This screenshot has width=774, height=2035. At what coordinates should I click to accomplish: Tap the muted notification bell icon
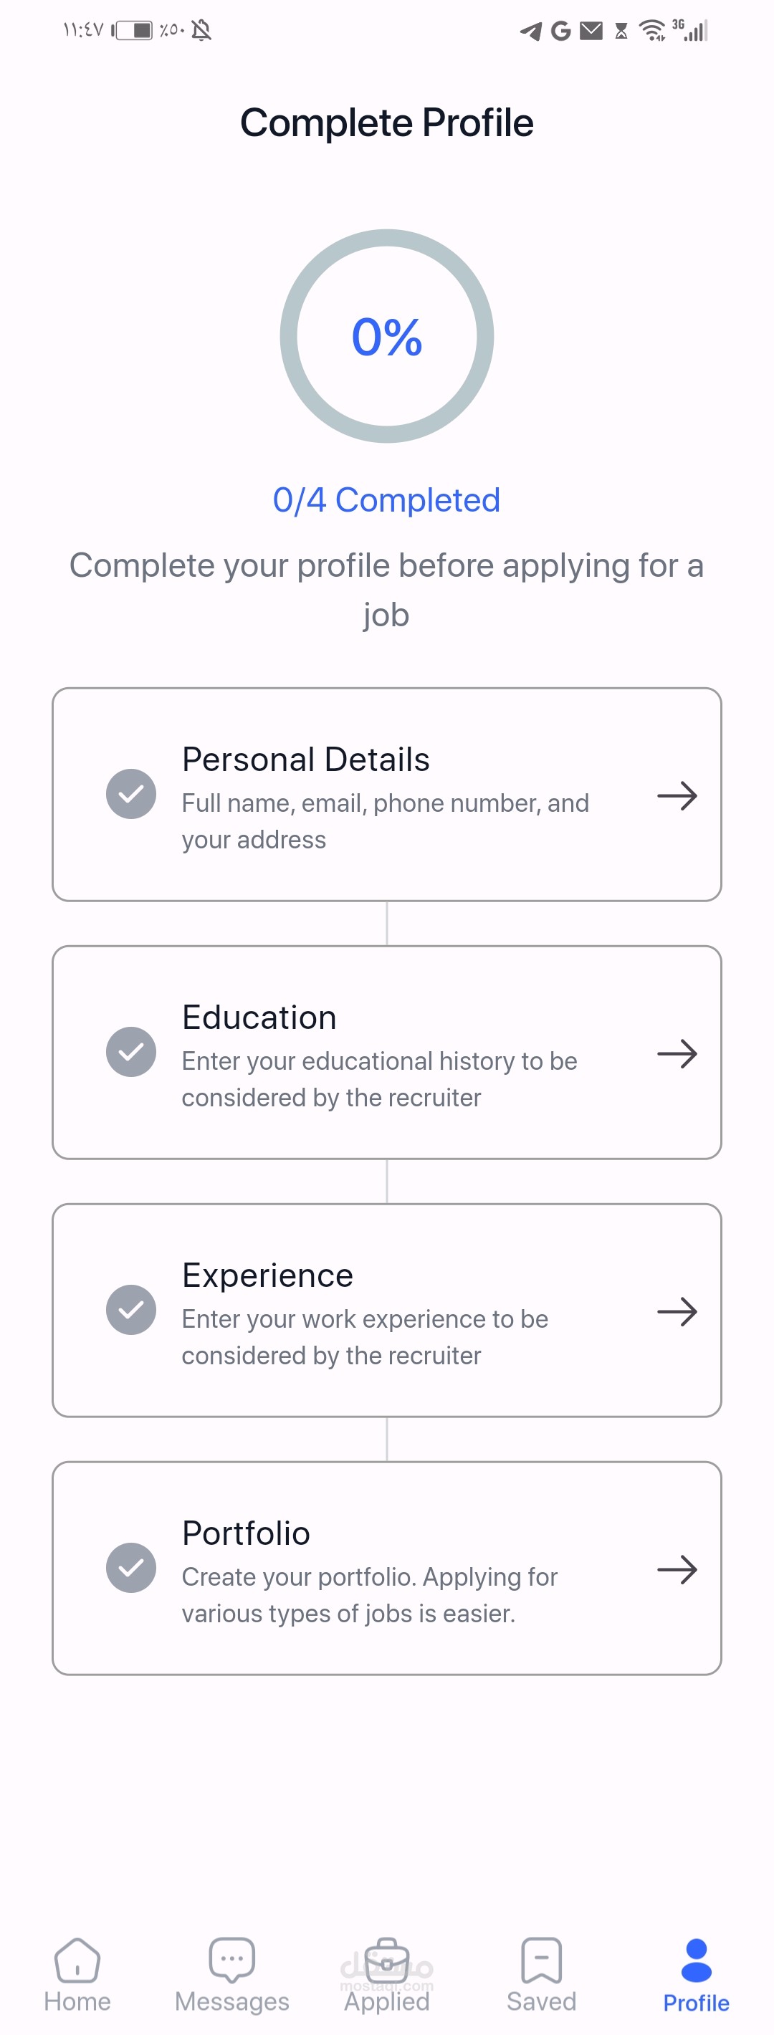coord(201,31)
